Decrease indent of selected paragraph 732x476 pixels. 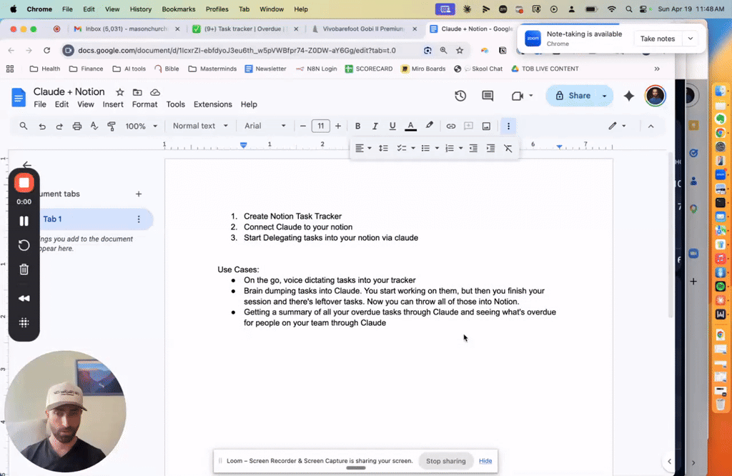(473, 148)
